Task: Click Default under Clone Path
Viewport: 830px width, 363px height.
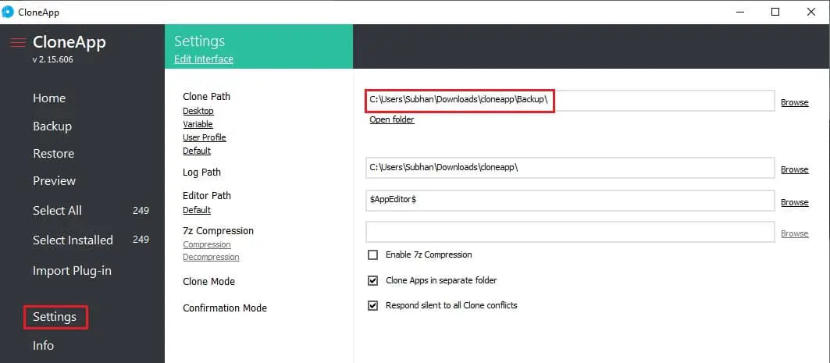Action: (197, 151)
